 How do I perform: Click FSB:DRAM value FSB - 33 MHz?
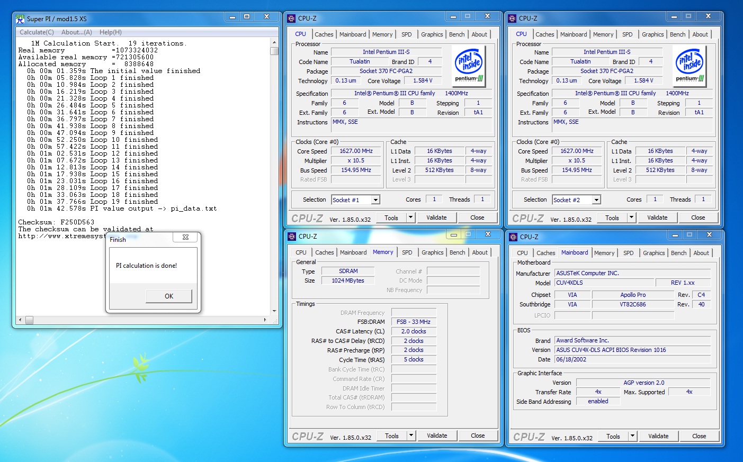tap(414, 322)
